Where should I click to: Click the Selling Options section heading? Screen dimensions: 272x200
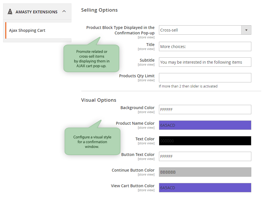pyautogui.click(x=99, y=10)
